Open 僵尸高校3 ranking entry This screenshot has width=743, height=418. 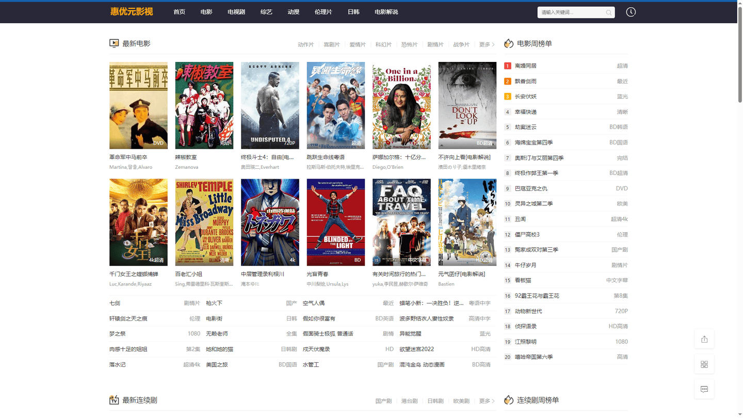pyautogui.click(x=527, y=234)
